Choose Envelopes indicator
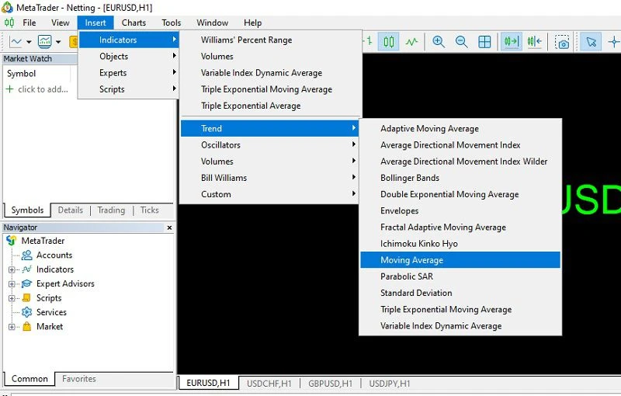Screen dimensions: 621x396 [x=460, y=210]
